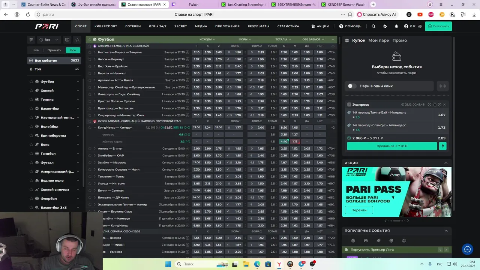Select the Прематч filter option
The height and width of the screenshot is (270, 480).
(54, 50)
